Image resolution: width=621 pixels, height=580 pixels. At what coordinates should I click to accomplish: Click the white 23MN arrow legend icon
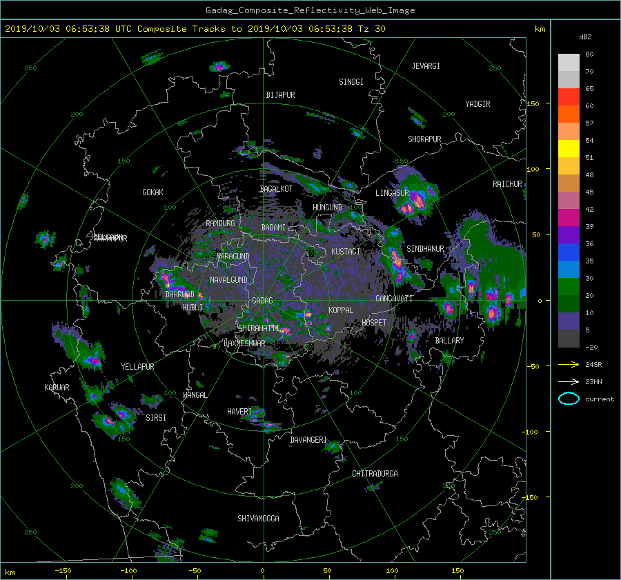coord(569,381)
